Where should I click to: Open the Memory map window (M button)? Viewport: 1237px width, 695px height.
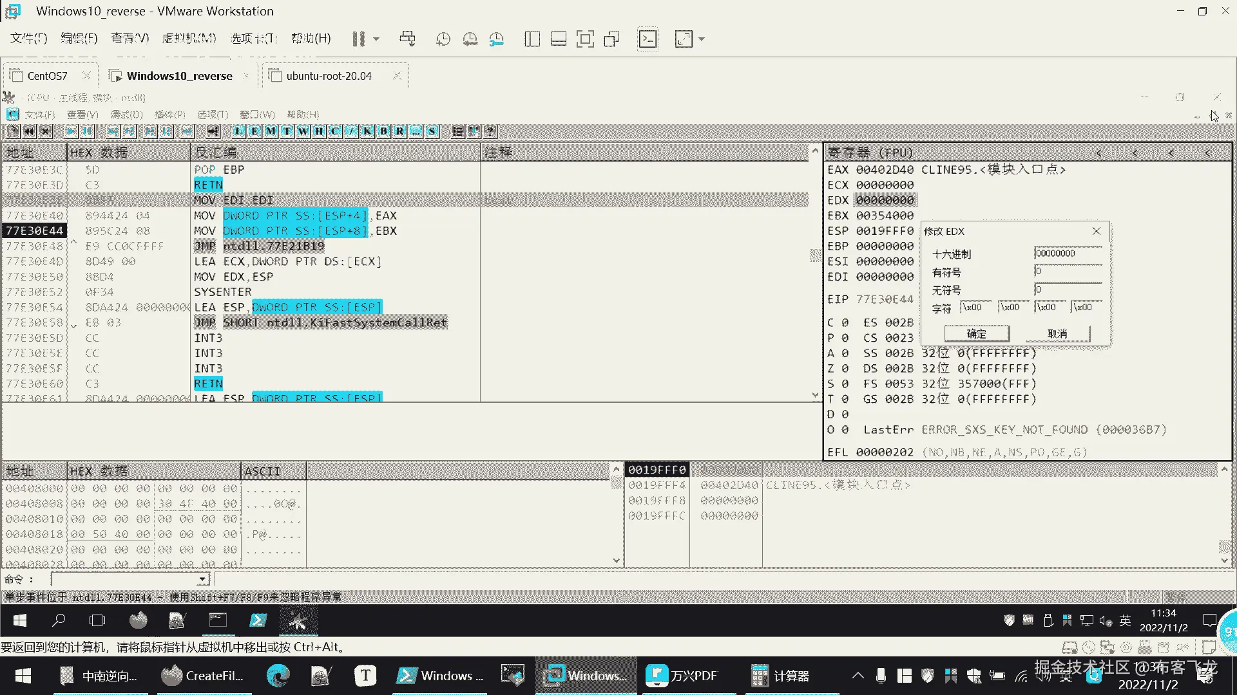tap(271, 131)
